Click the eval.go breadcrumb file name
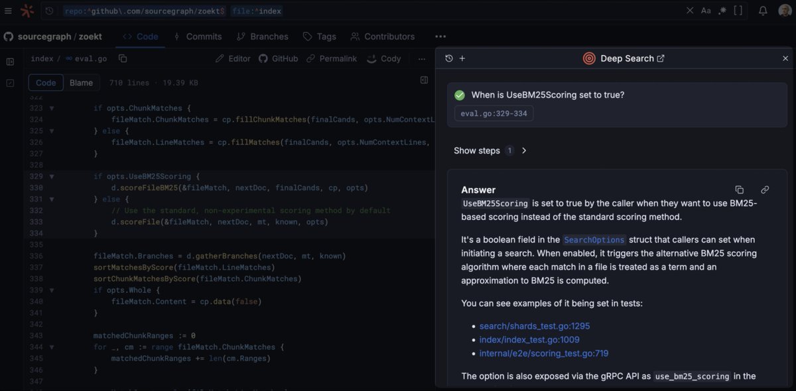 coord(91,58)
